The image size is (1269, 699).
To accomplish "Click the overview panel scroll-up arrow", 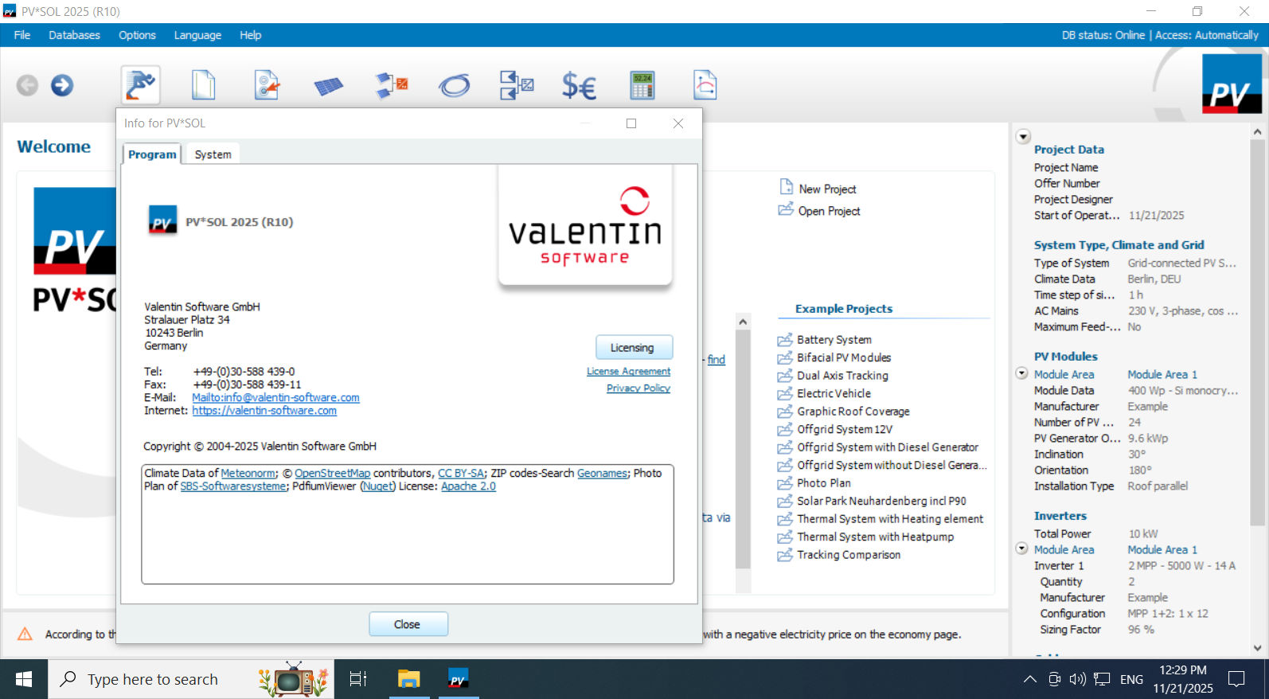I will 1258,131.
